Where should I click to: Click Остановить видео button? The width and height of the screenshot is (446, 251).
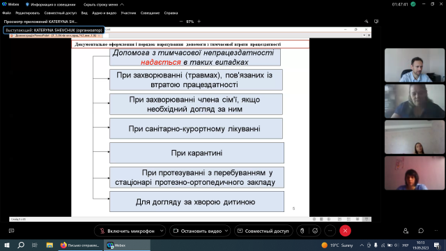coord(197,231)
